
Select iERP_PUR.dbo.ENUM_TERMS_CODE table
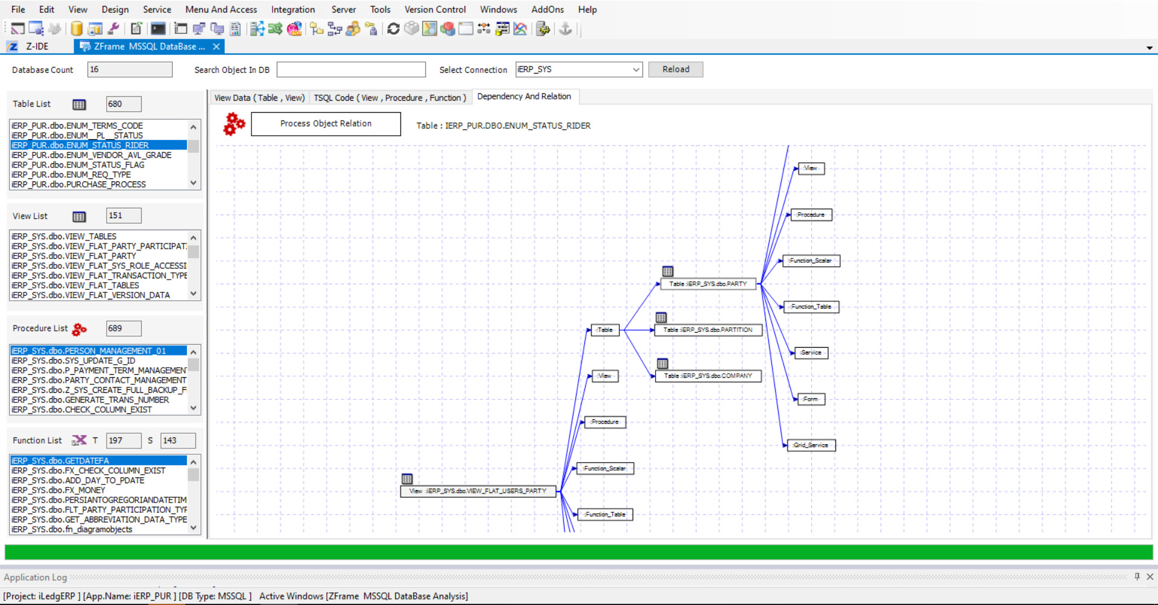(98, 125)
